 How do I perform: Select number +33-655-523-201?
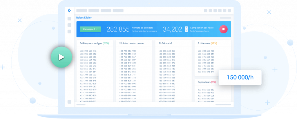pos(167,57)
